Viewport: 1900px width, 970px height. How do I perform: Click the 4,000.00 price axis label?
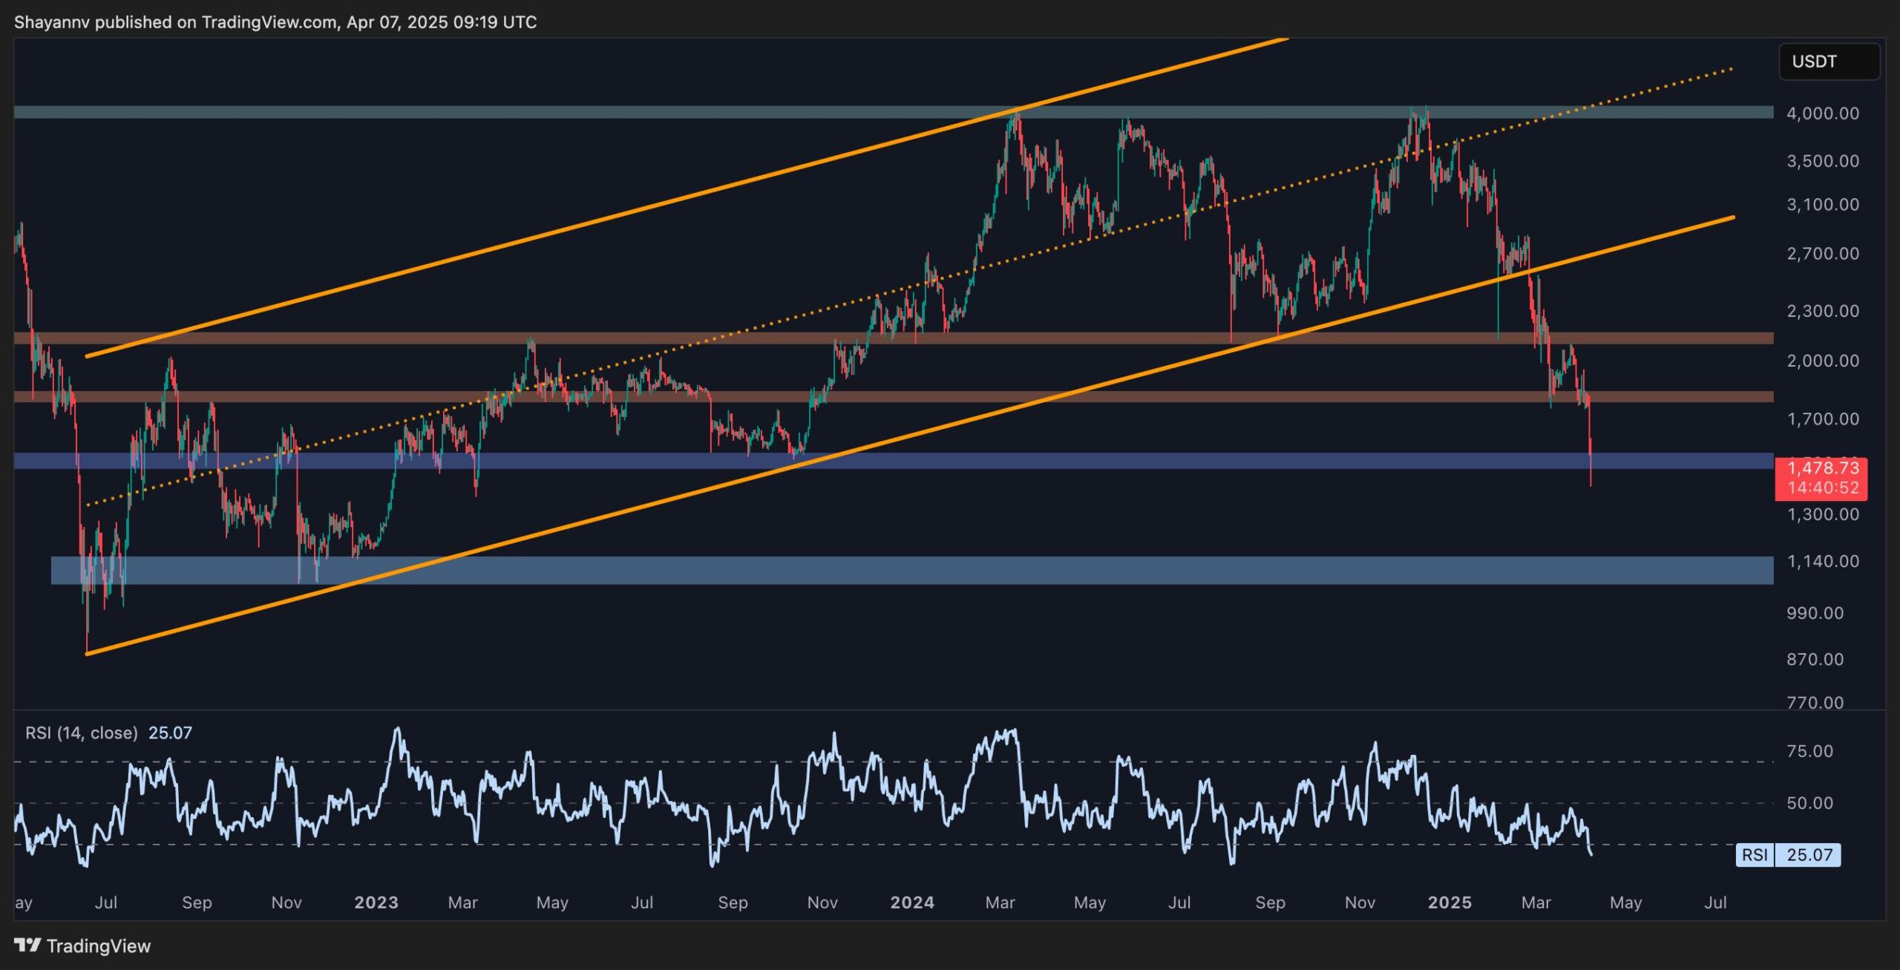(1822, 114)
